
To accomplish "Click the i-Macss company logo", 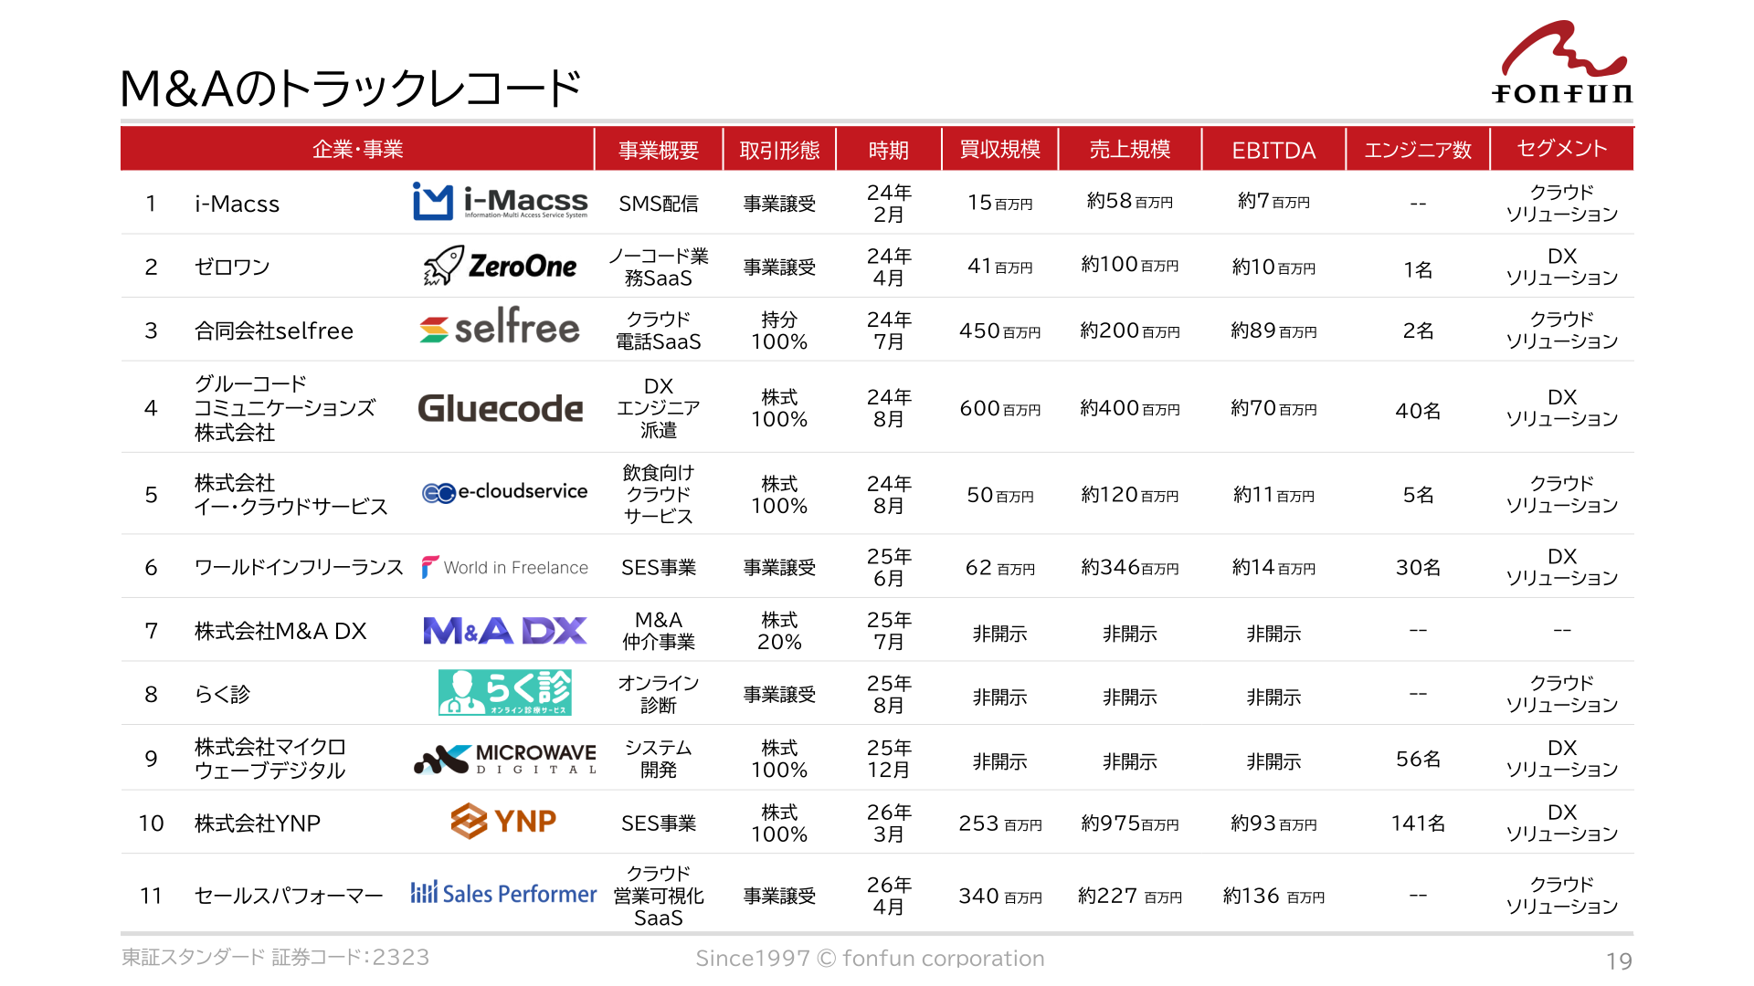I will [500, 202].
